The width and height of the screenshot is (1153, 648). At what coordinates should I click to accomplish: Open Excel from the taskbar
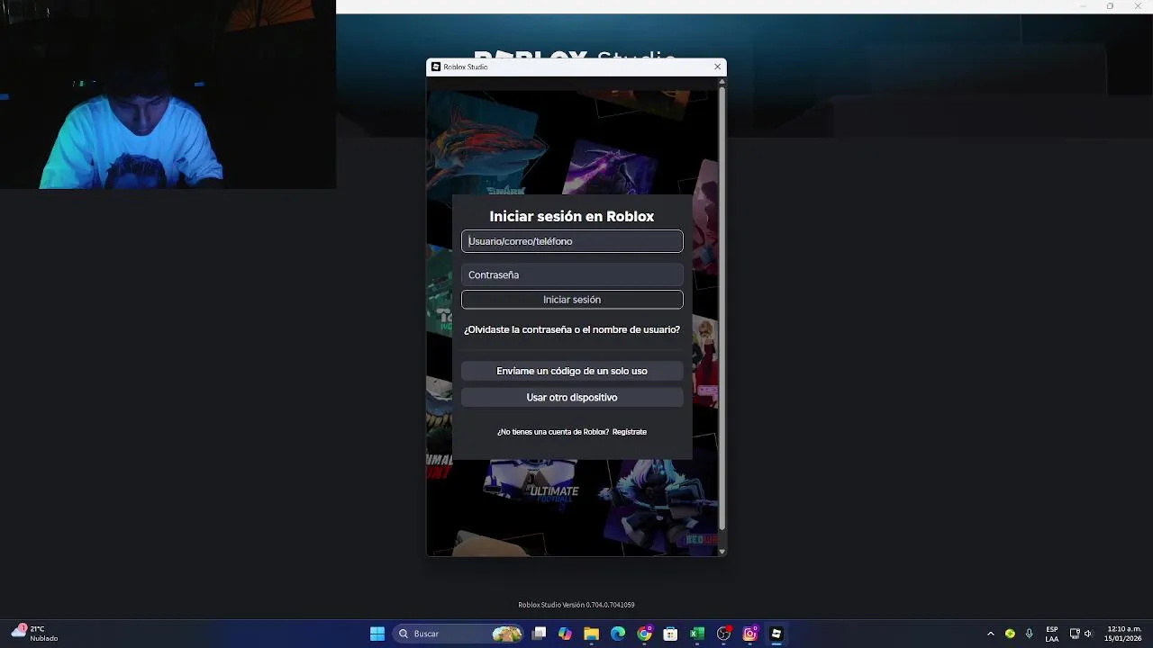coord(696,634)
